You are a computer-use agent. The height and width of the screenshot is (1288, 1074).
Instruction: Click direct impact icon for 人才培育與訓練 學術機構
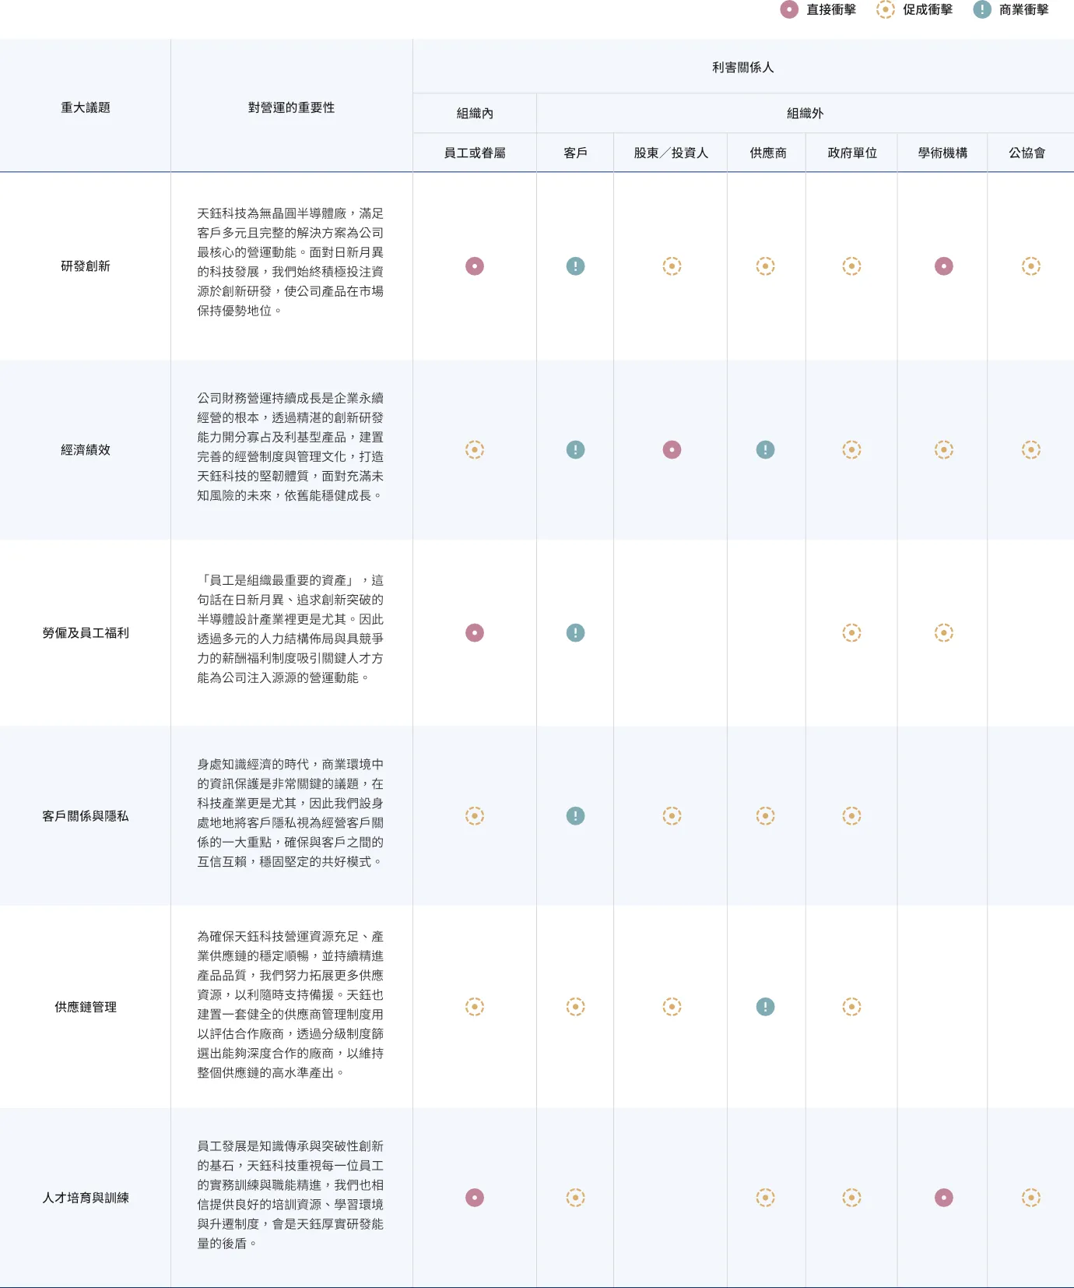(944, 1198)
